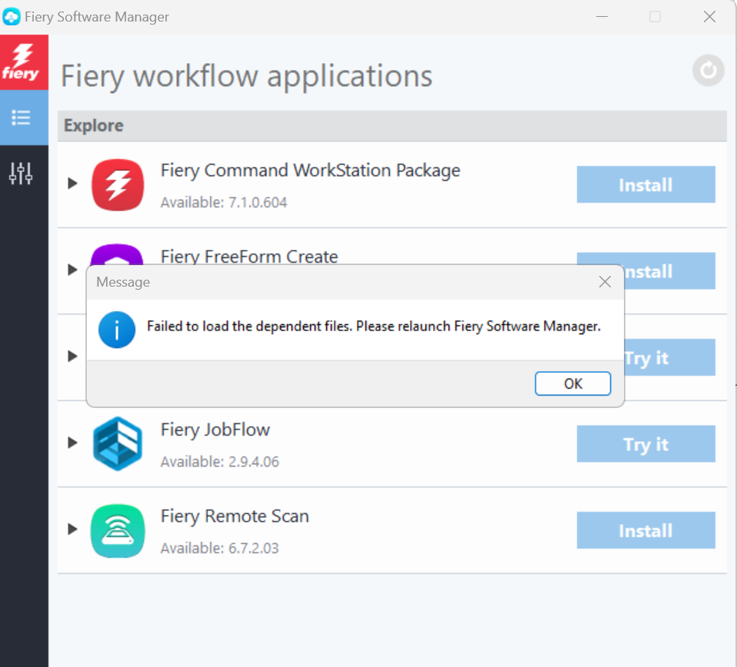This screenshot has width=737, height=667.
Task: Click the refresh icon at top right
Action: click(708, 71)
